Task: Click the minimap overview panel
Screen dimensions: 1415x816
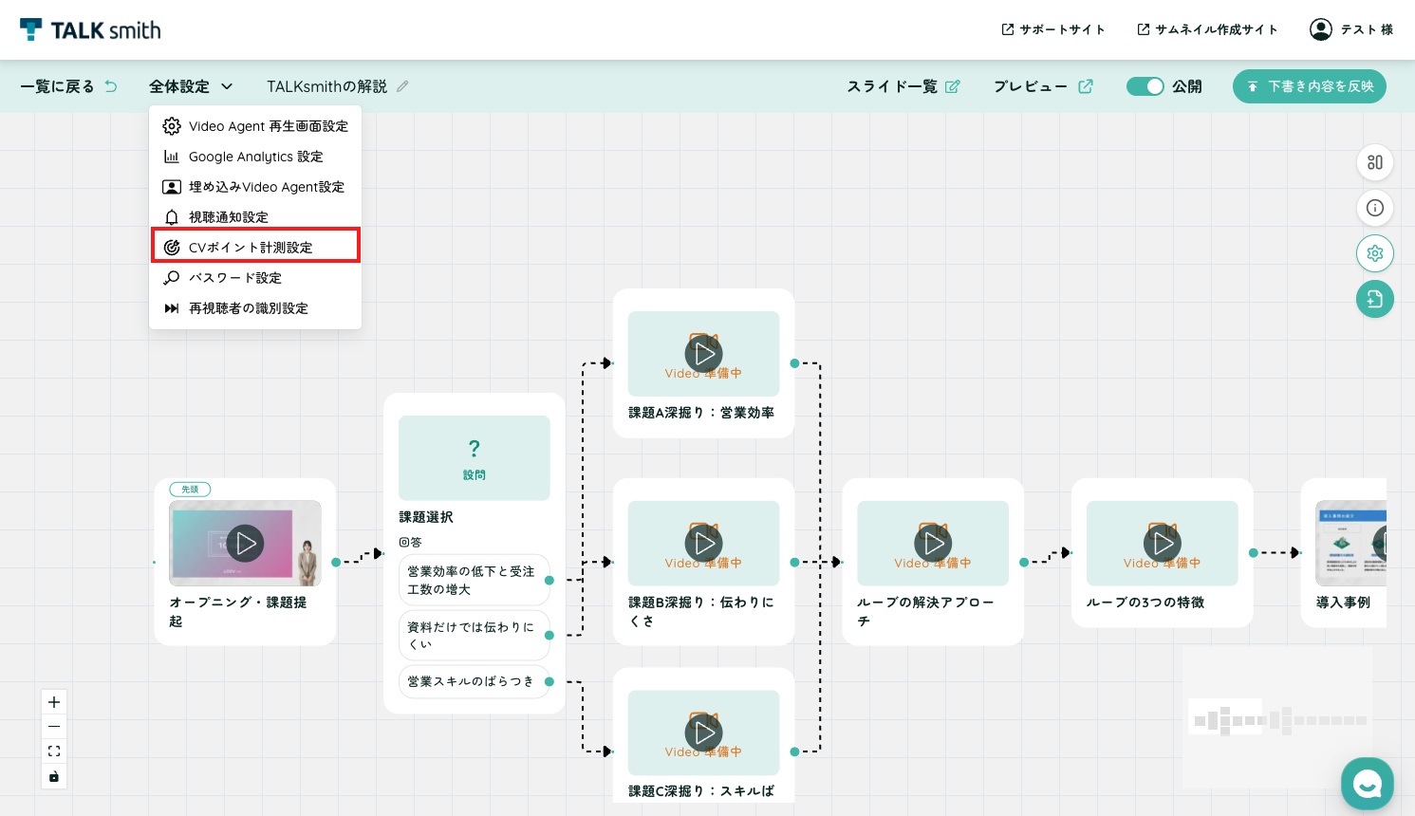Action: [x=1277, y=719]
